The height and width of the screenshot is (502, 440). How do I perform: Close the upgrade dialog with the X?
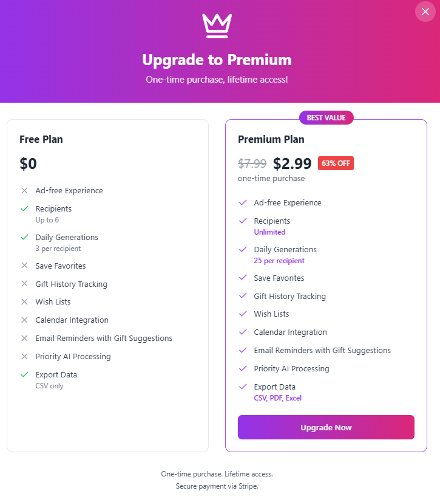[x=425, y=12]
